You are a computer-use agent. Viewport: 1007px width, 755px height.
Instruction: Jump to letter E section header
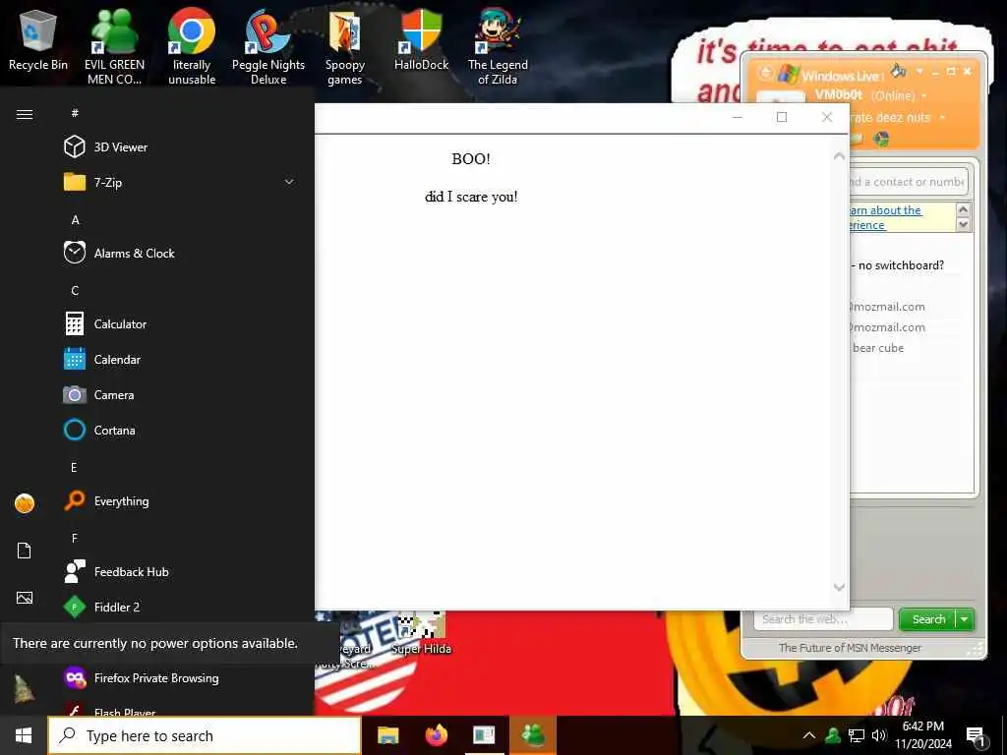(x=74, y=467)
